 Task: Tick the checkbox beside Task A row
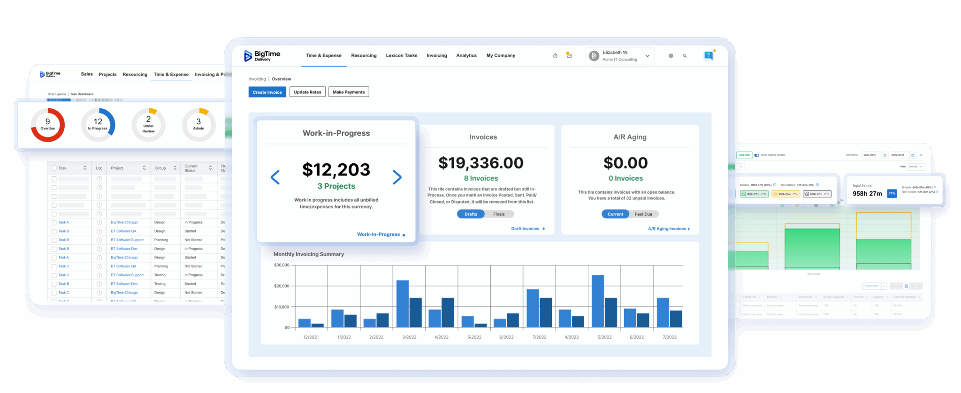click(54, 223)
